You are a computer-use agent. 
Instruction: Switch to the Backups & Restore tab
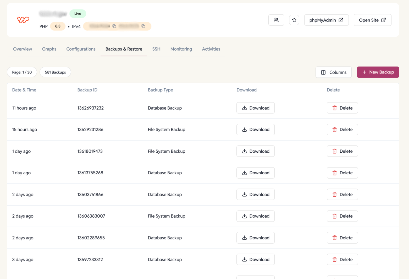click(124, 49)
